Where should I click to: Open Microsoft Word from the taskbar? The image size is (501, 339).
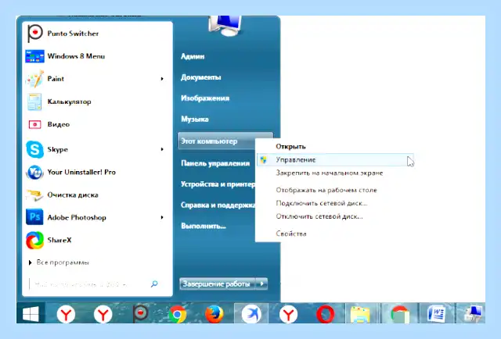coord(436,314)
